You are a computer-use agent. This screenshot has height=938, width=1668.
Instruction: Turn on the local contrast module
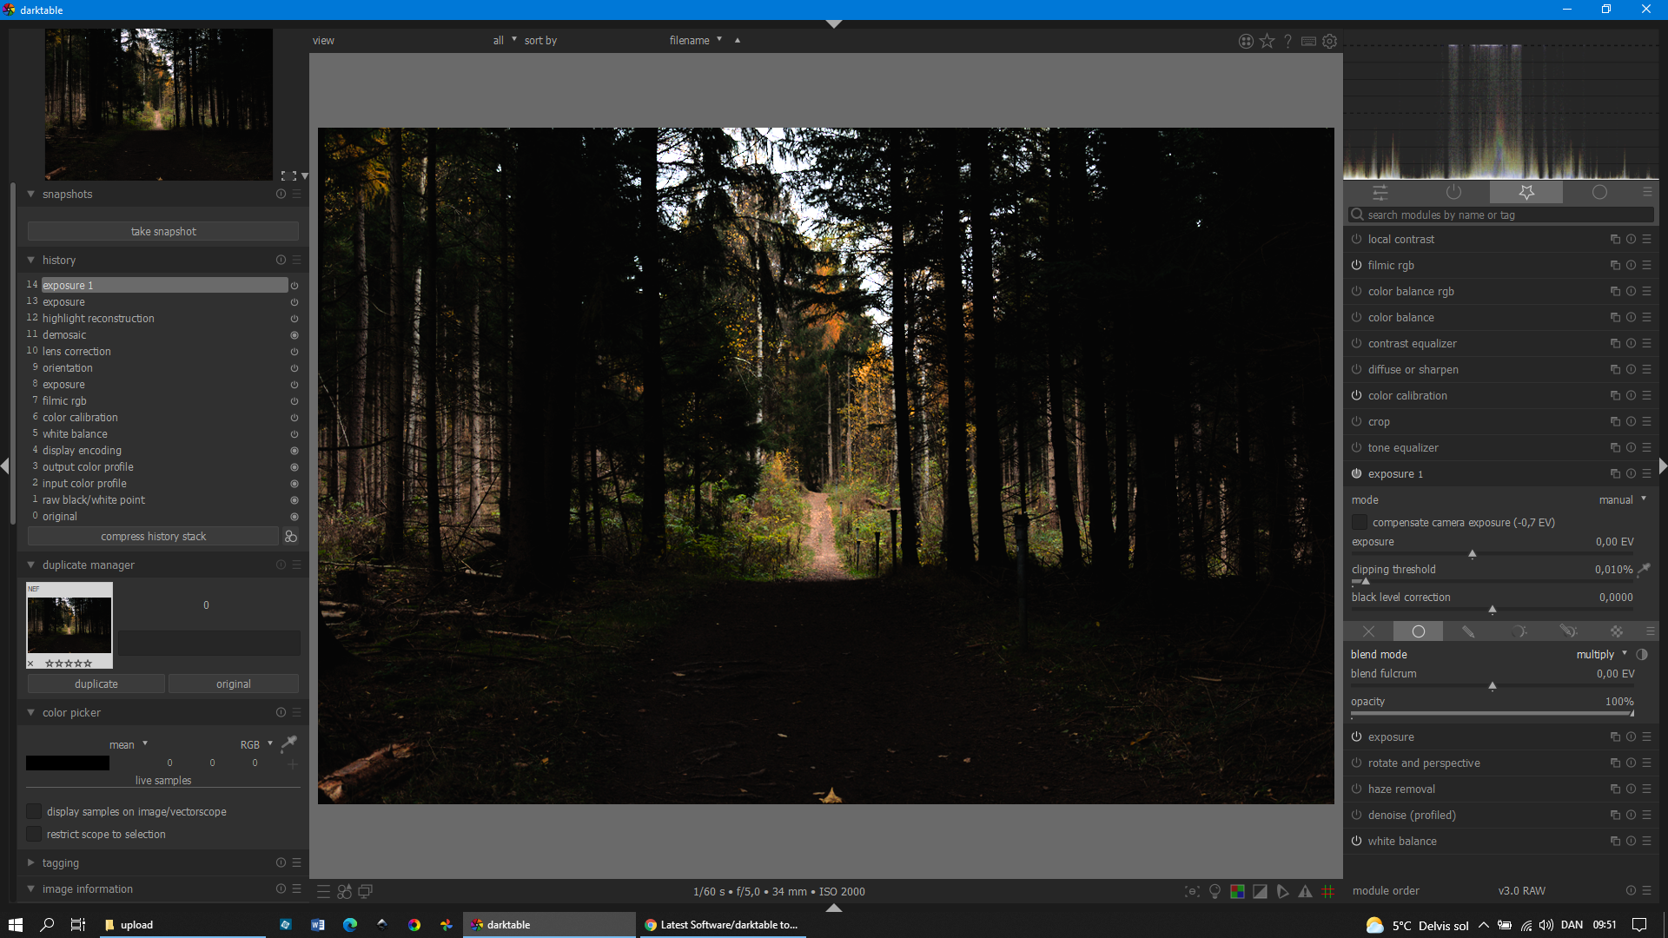tap(1356, 239)
